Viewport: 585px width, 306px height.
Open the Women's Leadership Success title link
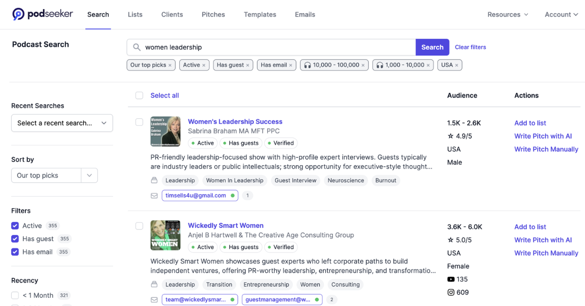[x=235, y=122]
